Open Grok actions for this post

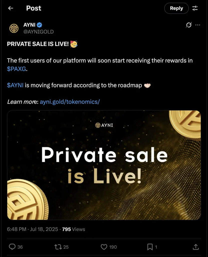188,25
